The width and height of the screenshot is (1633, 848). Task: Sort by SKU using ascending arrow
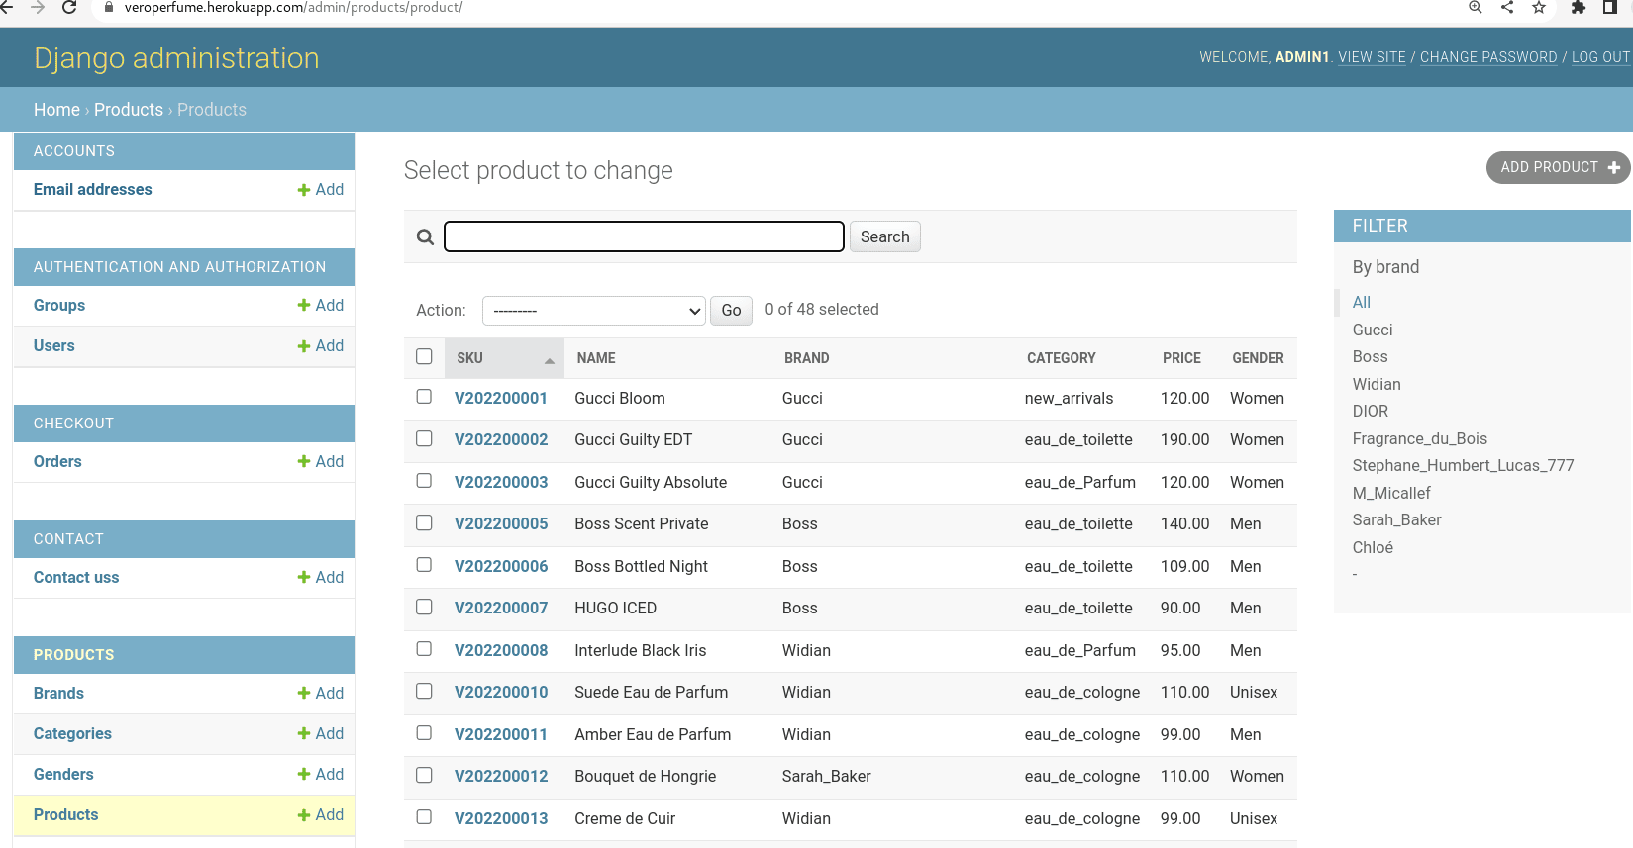[x=550, y=361]
